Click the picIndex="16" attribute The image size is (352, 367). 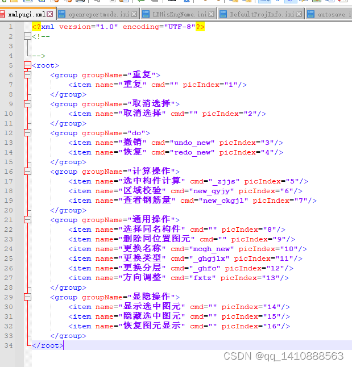click(251, 326)
